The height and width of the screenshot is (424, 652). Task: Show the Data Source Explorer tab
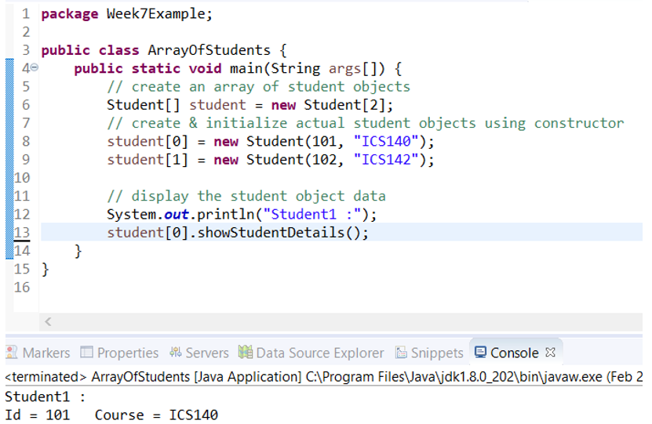pyautogui.click(x=311, y=353)
